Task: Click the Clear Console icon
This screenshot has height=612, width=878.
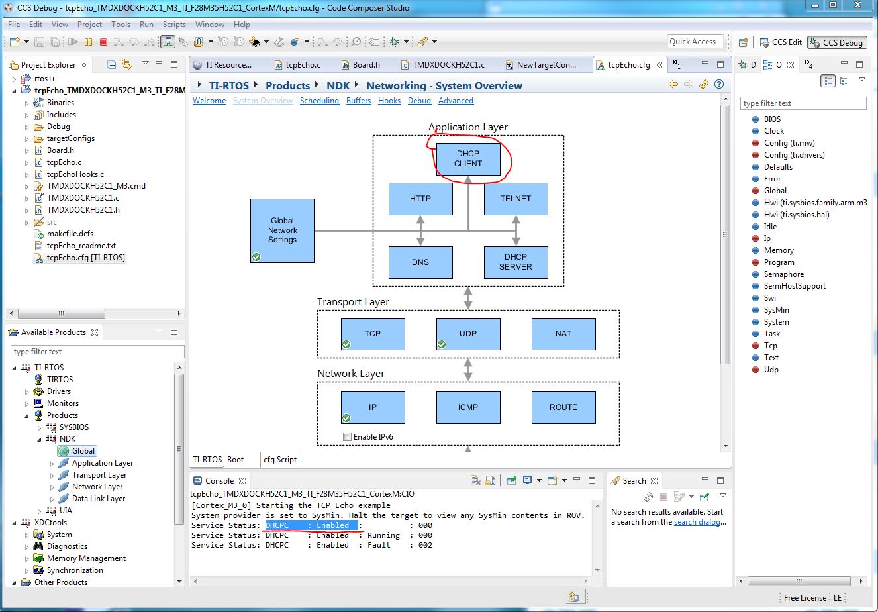Action: point(475,480)
